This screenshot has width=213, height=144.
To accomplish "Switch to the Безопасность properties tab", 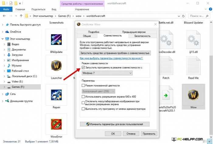I will (x=142, y=36).
